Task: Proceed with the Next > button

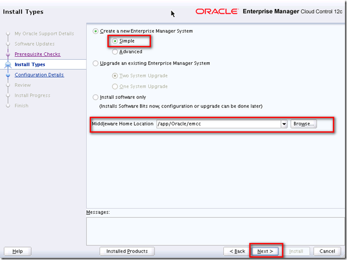Action: tap(265, 251)
